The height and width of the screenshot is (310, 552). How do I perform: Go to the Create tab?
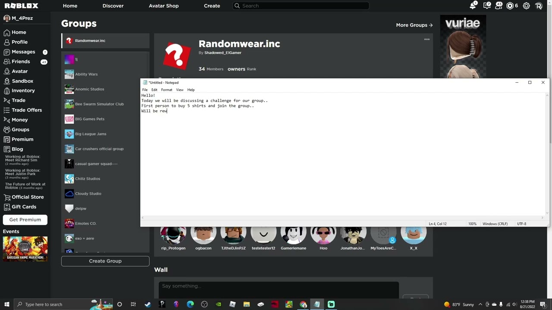click(212, 6)
